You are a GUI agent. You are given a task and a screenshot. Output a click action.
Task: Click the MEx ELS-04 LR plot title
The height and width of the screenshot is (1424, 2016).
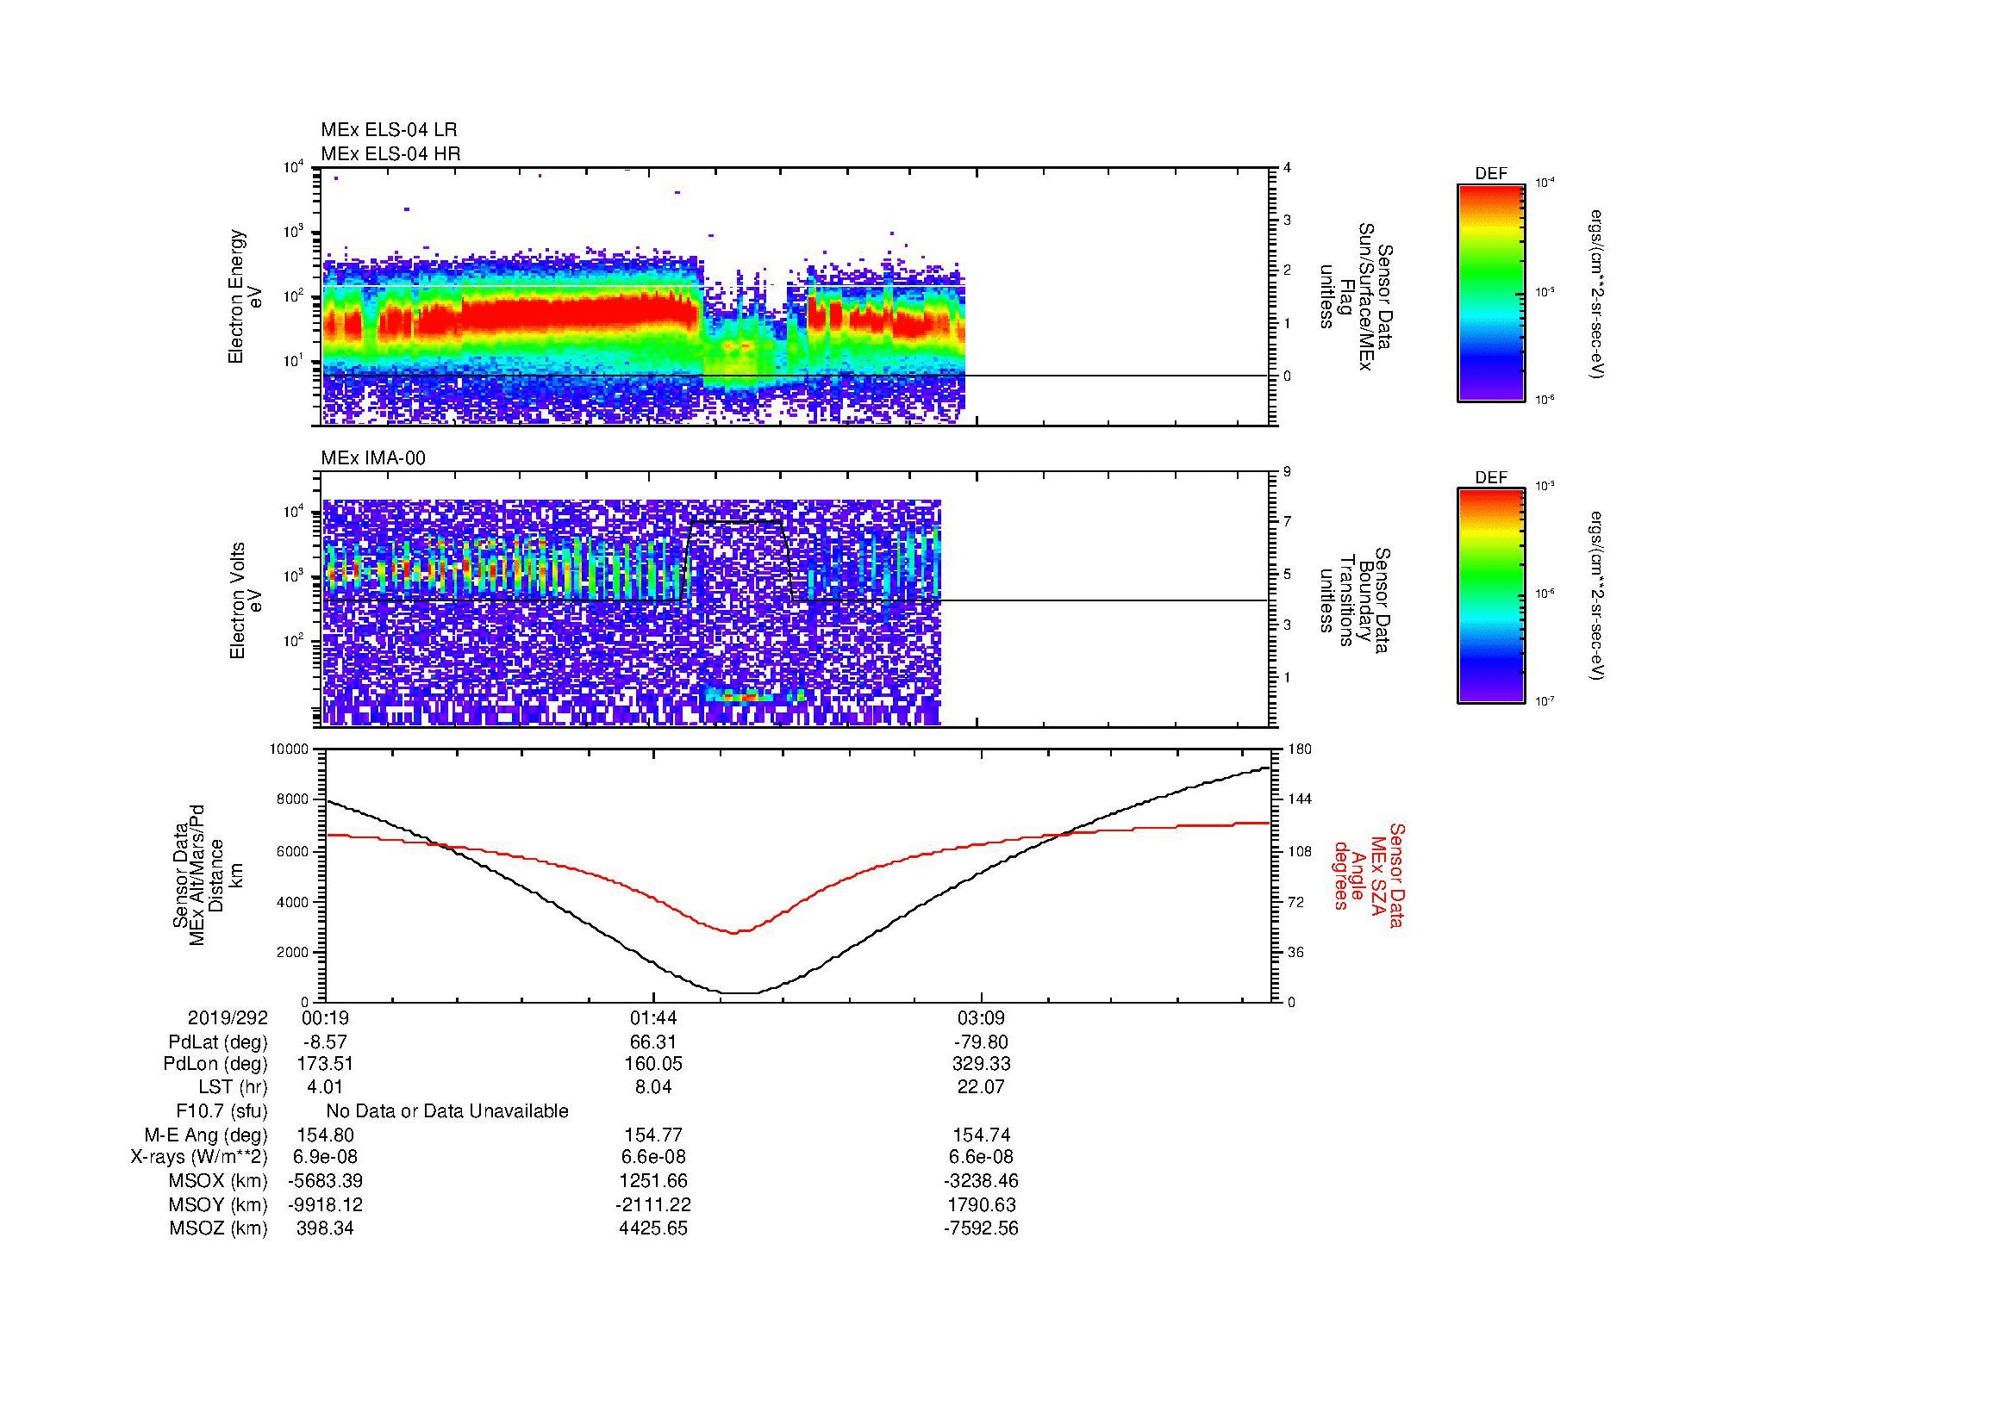tap(388, 130)
